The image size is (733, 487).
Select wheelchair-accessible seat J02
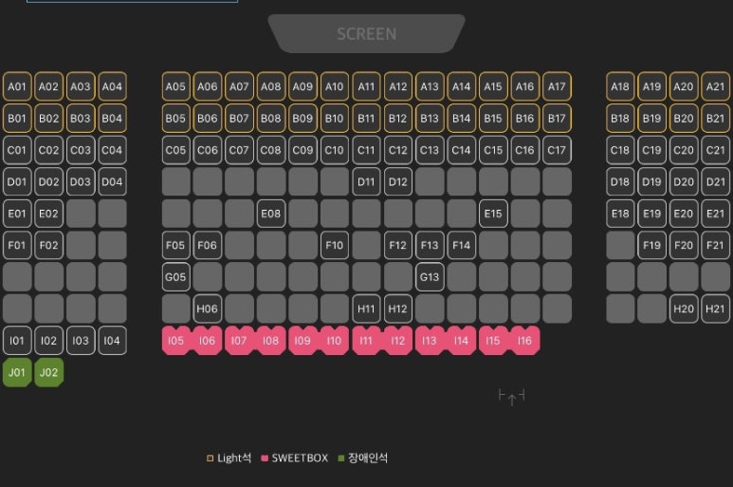(x=48, y=372)
